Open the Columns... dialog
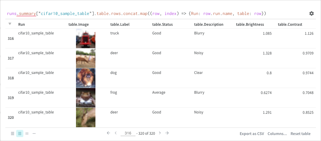 [277, 134]
